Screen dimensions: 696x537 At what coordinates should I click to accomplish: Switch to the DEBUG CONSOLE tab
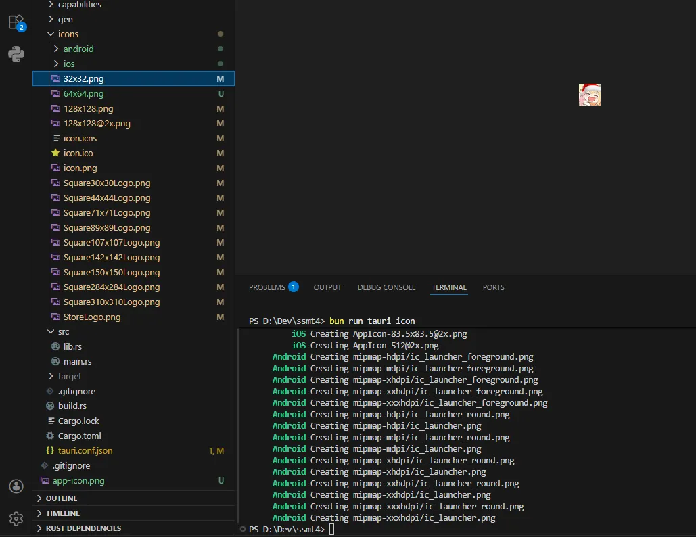pos(386,287)
